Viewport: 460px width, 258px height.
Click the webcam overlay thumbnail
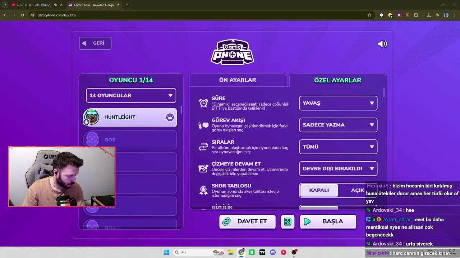pyautogui.click(x=62, y=176)
